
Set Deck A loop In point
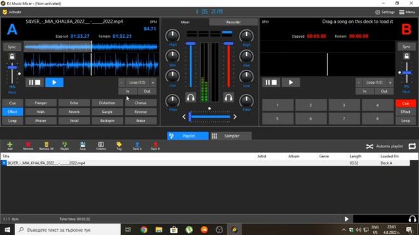coord(128,91)
